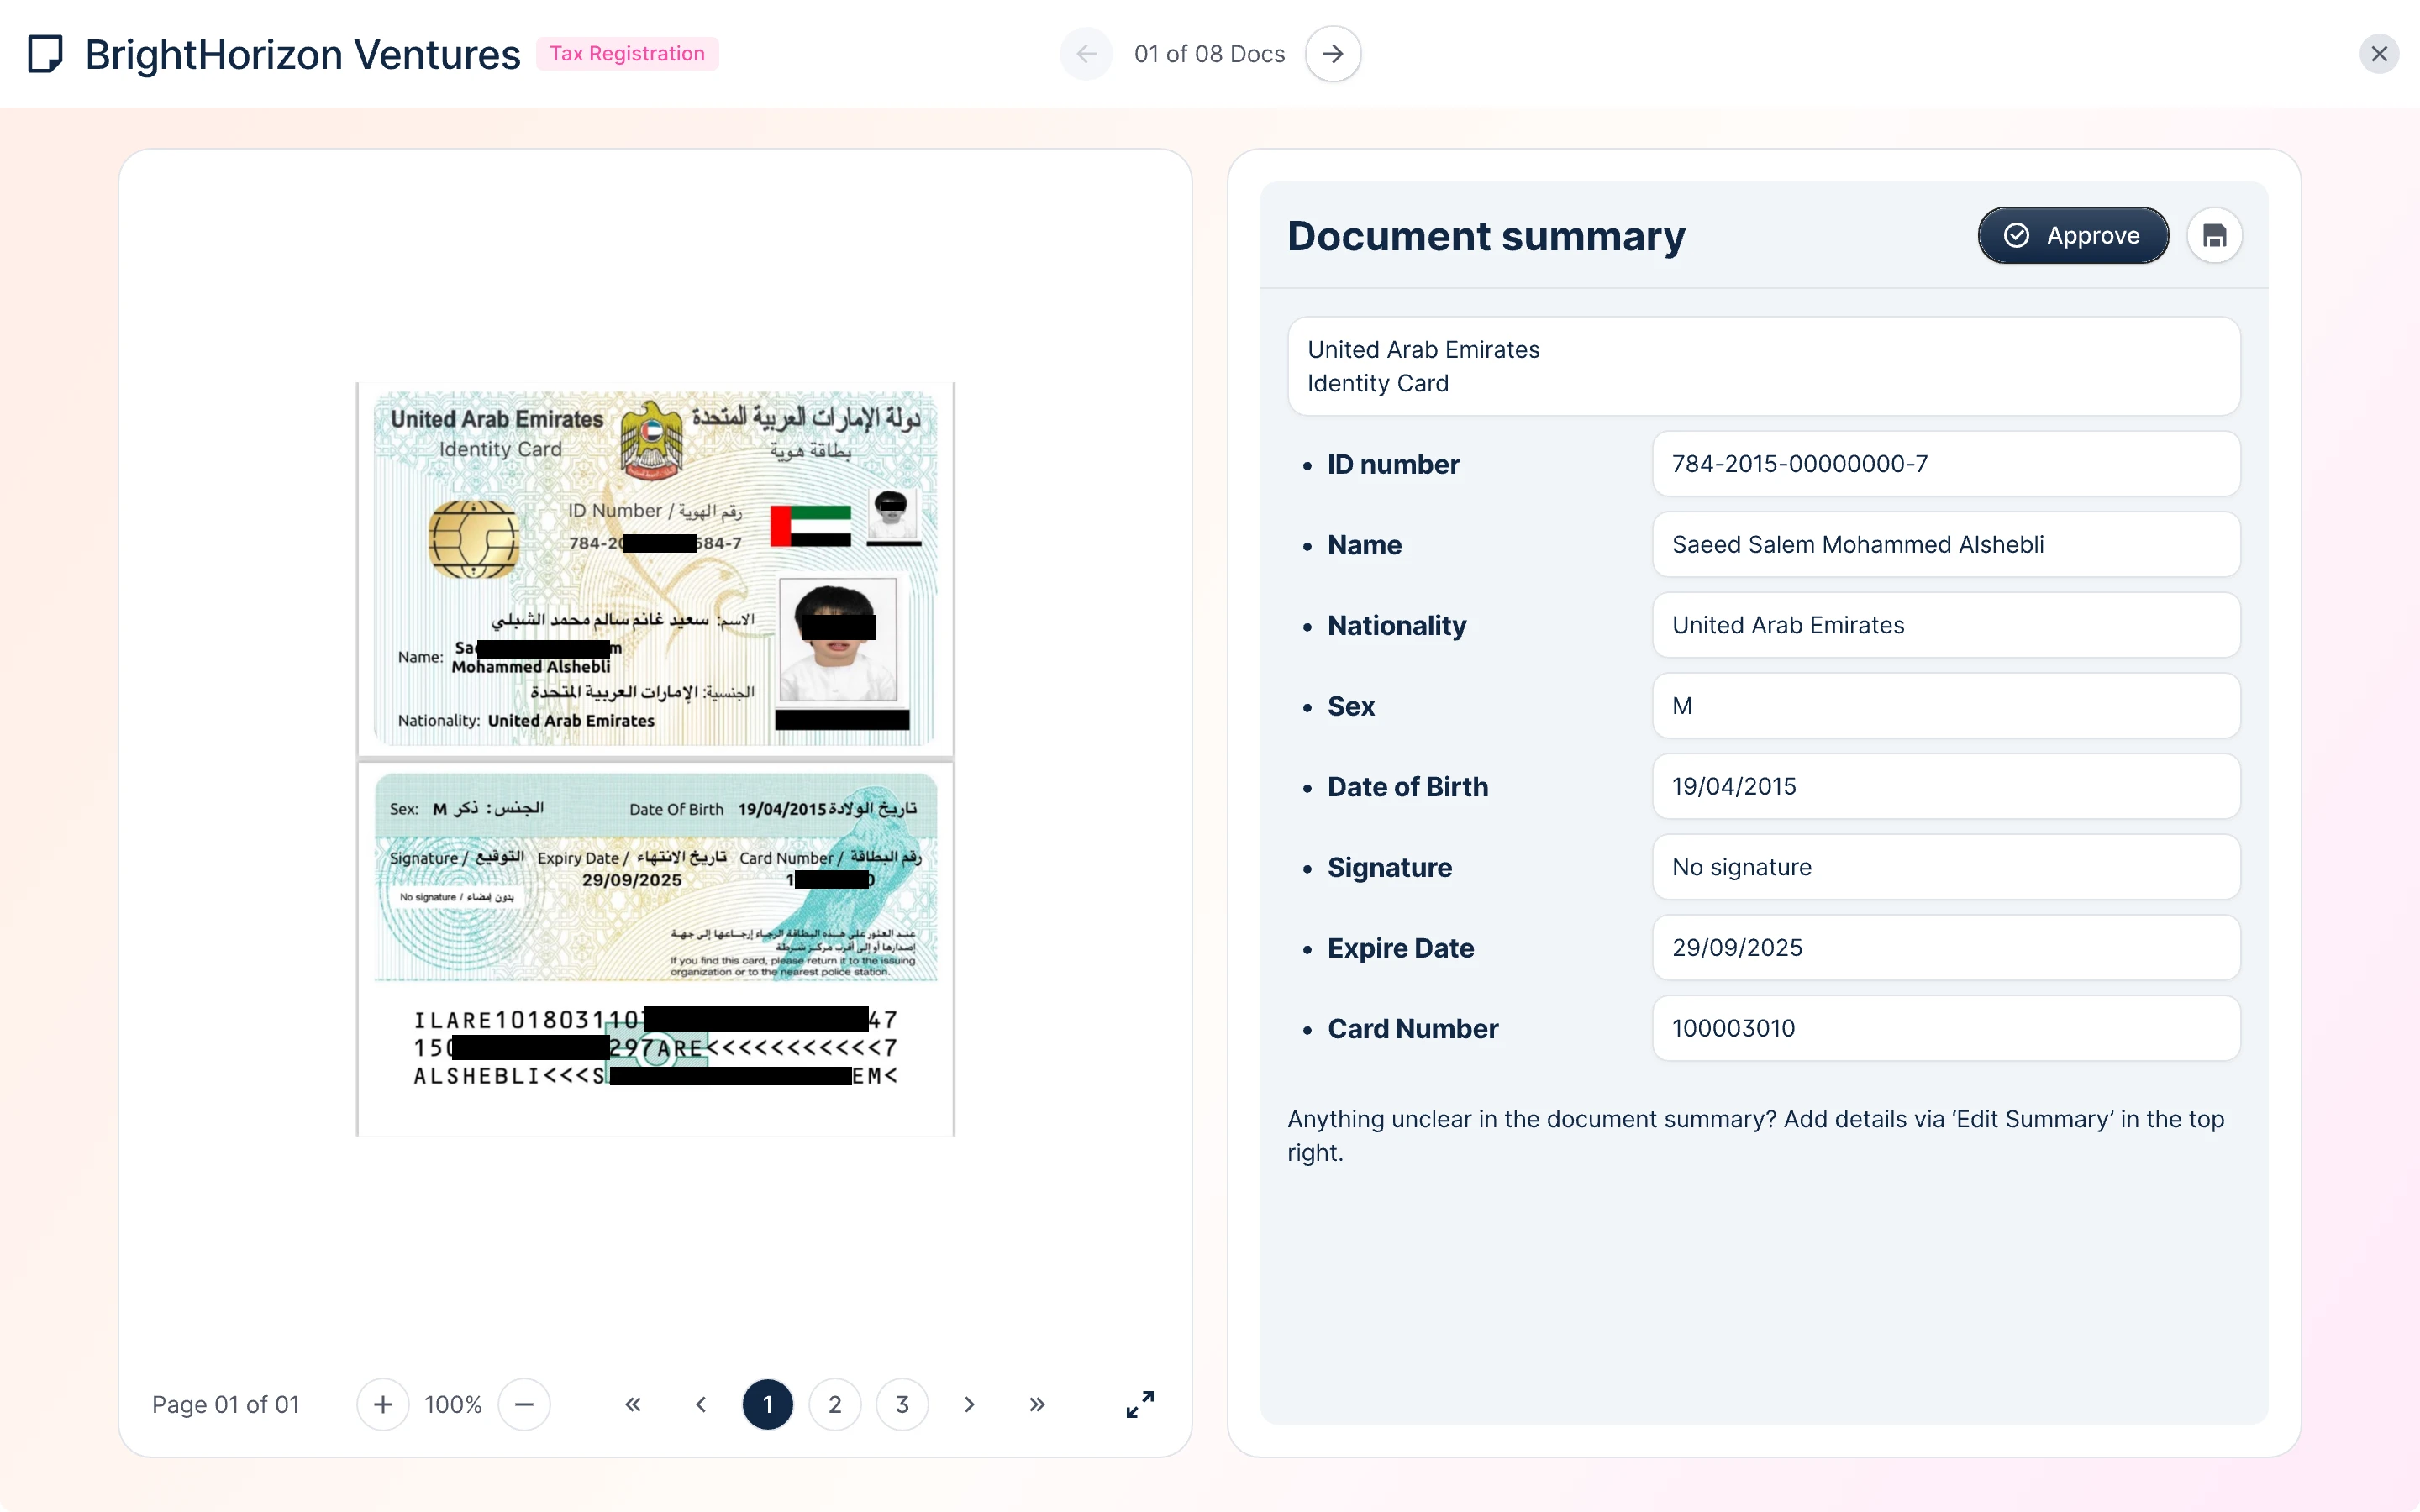This screenshot has width=2420, height=1512.
Task: Edit the ID number field
Action: (1945, 464)
